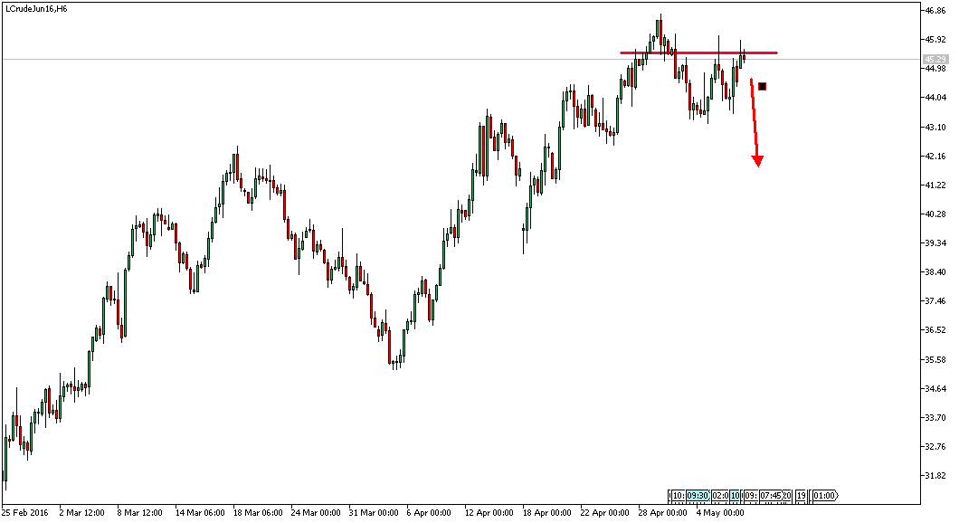Click the tallest candlestick at the chart peak
Image resolution: width=959 pixels, height=523 pixels.
(660, 32)
